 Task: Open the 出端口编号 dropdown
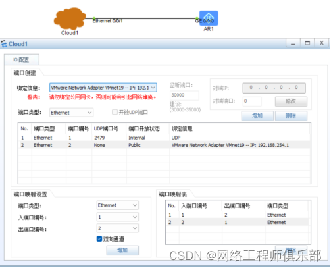pyautogui.click(x=118, y=228)
